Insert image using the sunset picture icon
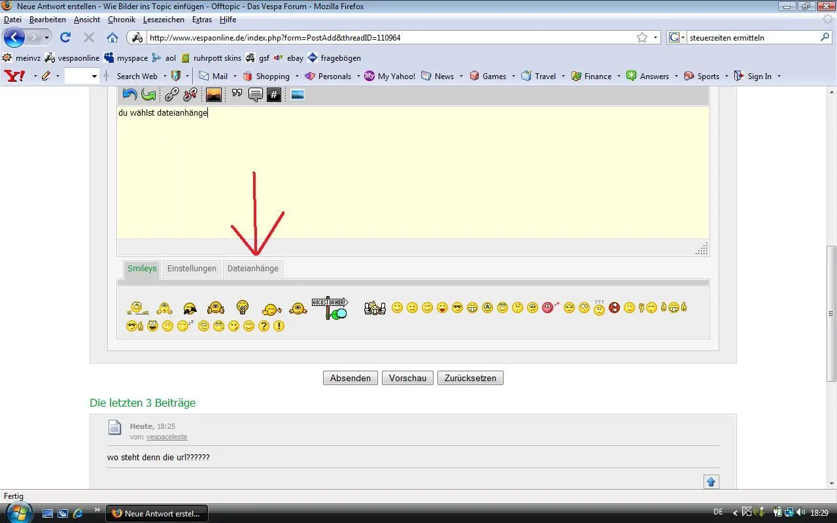Image resolution: width=837 pixels, height=523 pixels. [214, 95]
